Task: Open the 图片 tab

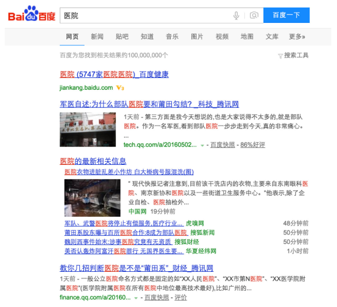Action: pos(197,37)
